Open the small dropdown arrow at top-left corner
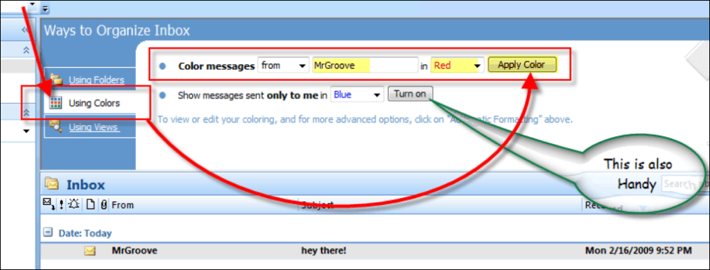The image size is (710, 270). [32, 5]
